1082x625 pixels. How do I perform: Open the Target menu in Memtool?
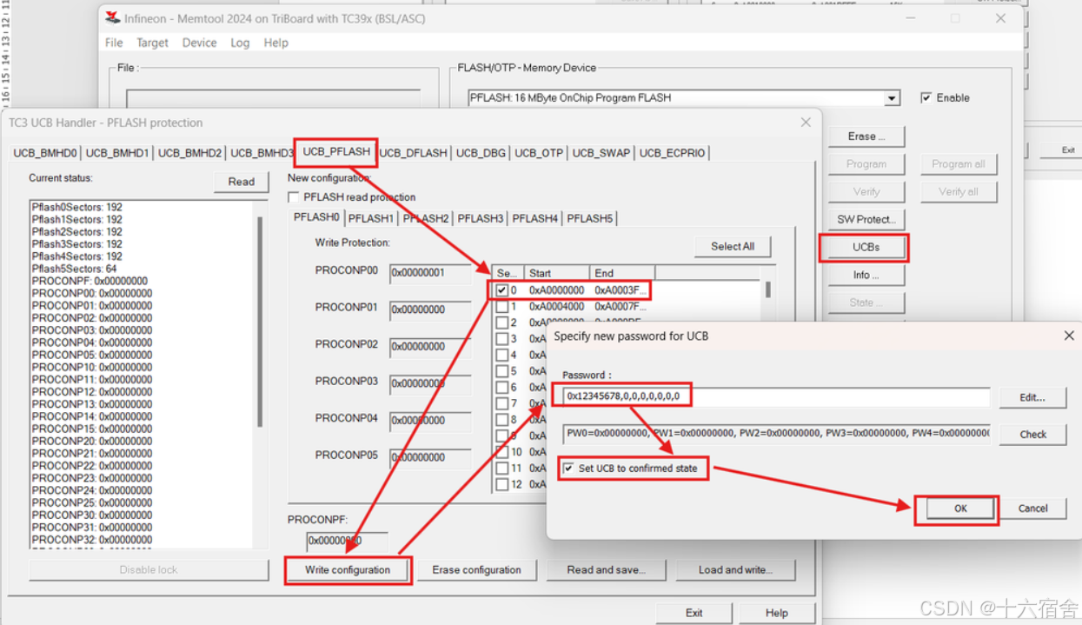pos(152,43)
